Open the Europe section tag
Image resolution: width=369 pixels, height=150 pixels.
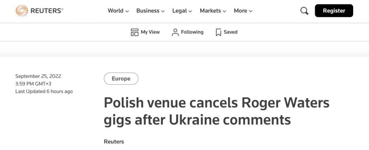tap(121, 79)
